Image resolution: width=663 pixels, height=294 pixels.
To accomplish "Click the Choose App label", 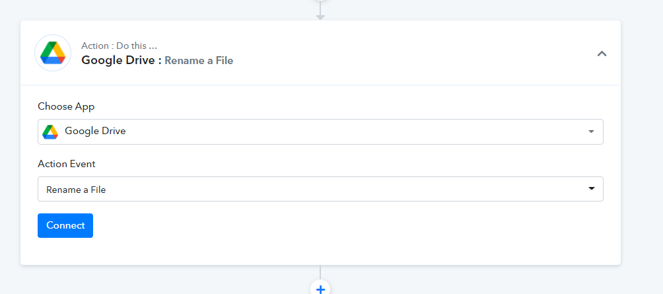I will 66,106.
